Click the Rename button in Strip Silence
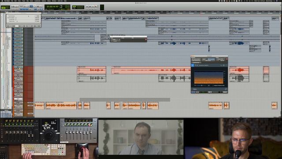This screenshot has width=282, height=159. coord(11,26)
